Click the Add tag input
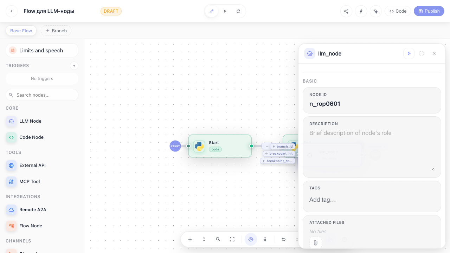This screenshot has width=450, height=253. pyautogui.click(x=372, y=200)
